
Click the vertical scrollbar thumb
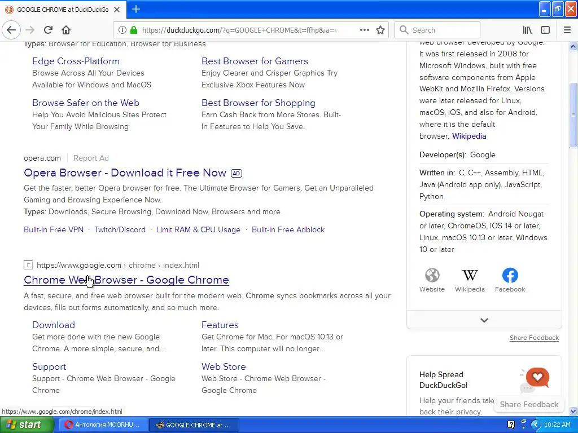(x=573, y=115)
